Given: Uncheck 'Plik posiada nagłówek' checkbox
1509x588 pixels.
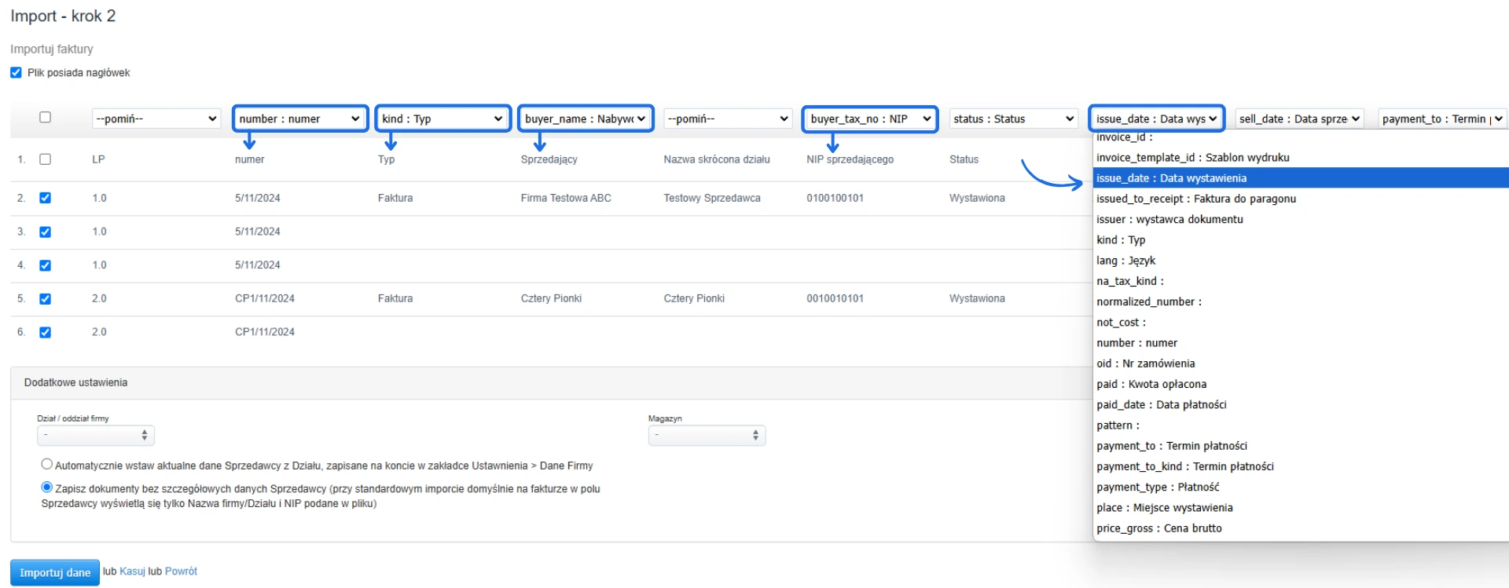Looking at the screenshot, I should pyautogui.click(x=16, y=73).
